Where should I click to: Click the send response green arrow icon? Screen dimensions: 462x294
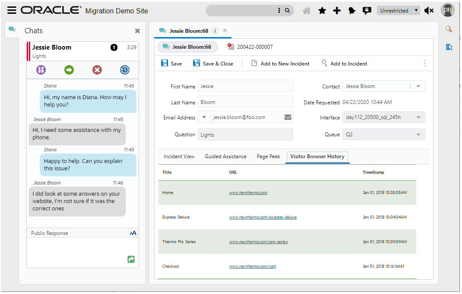click(x=131, y=259)
